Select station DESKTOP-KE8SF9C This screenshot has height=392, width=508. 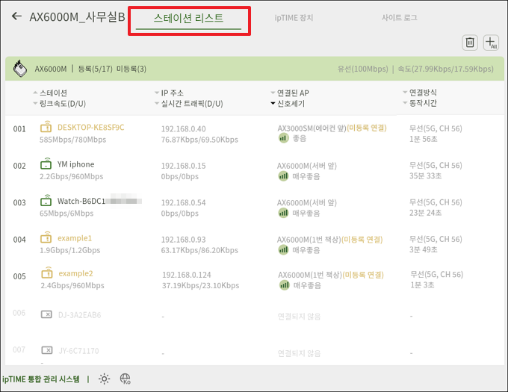[x=90, y=128]
